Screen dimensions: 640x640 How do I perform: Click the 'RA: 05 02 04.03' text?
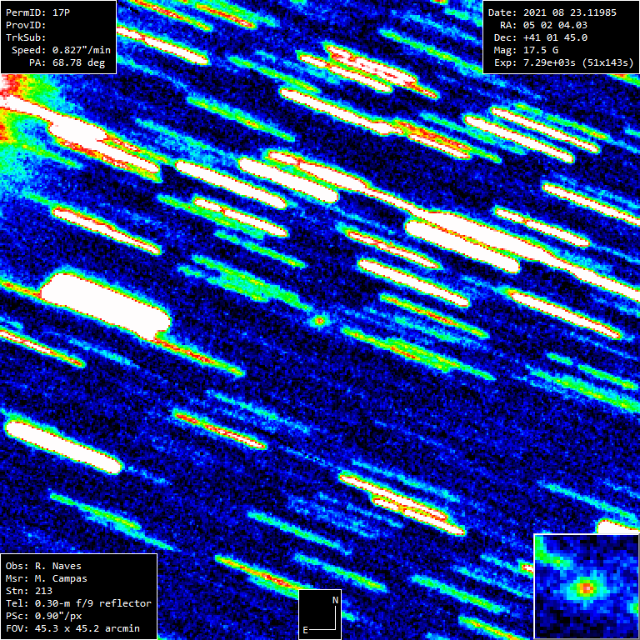click(543, 25)
